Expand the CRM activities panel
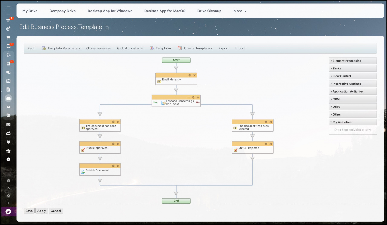 [353, 99]
